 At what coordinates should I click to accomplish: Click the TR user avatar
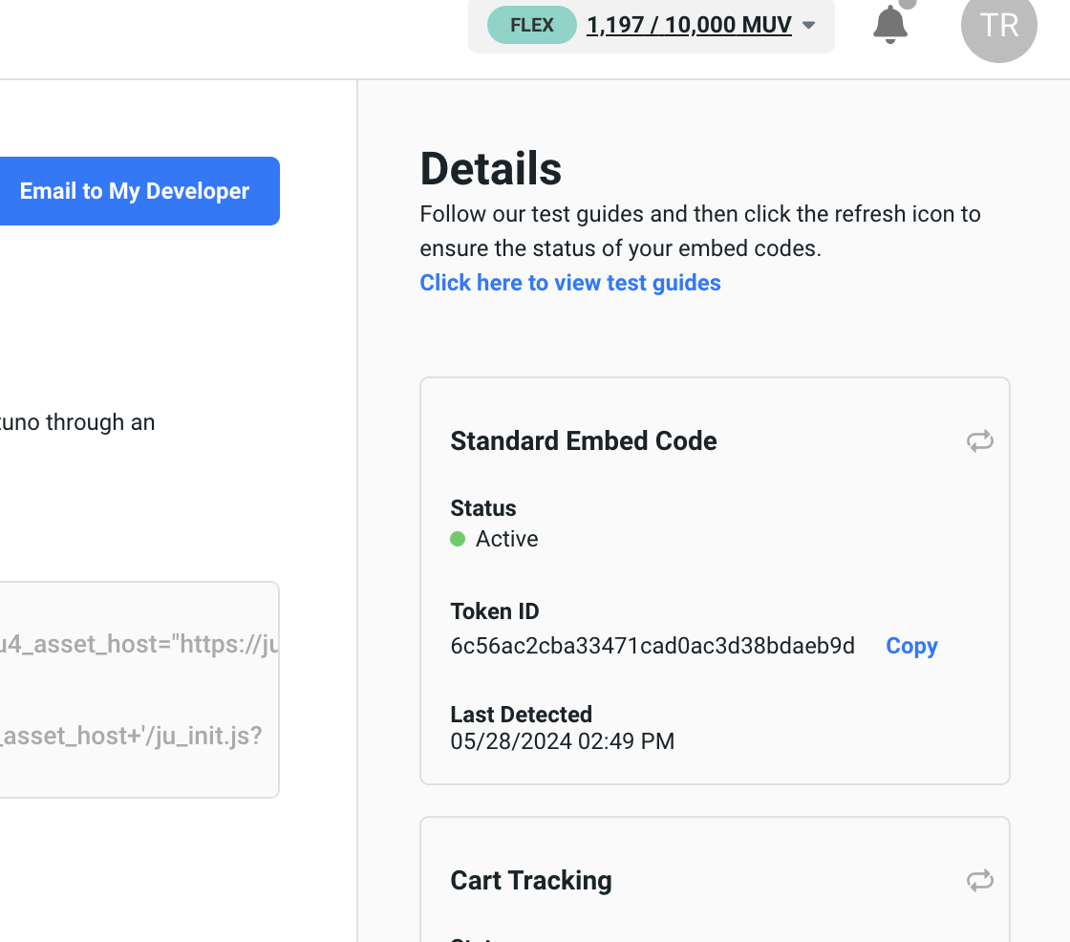click(x=998, y=26)
